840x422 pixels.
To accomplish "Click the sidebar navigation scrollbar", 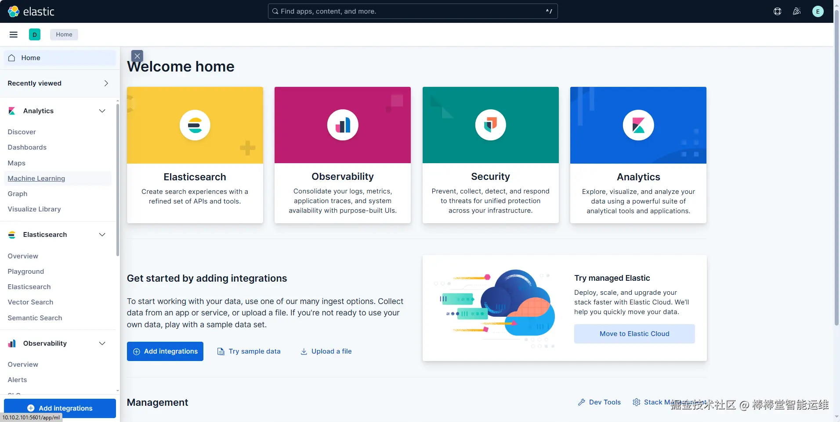I will click(118, 180).
